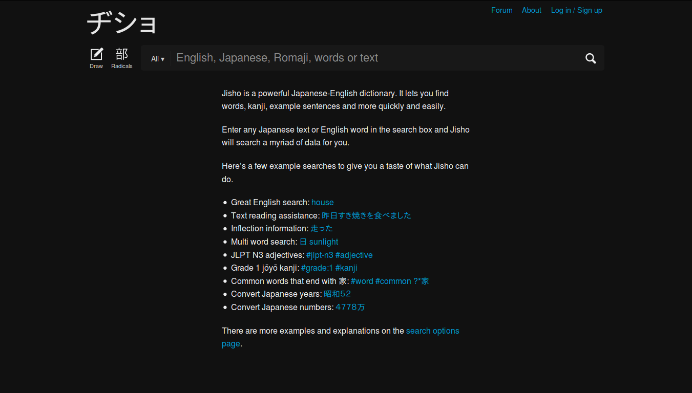Expand the All search filter dropdown

158,59
